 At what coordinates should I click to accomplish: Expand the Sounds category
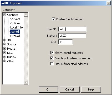[4, 44]
